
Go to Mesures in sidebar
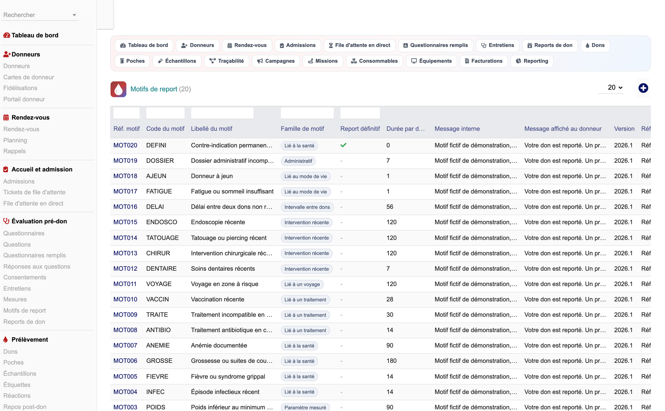pos(15,299)
